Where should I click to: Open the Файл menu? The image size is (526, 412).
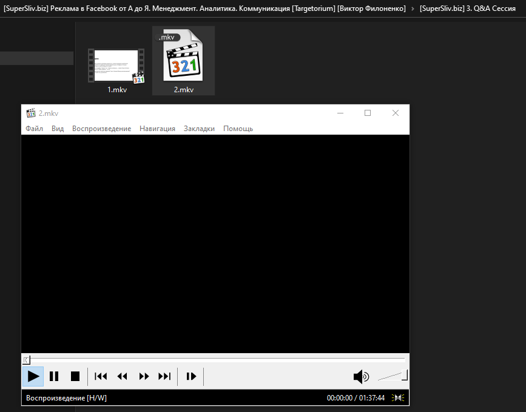click(34, 129)
